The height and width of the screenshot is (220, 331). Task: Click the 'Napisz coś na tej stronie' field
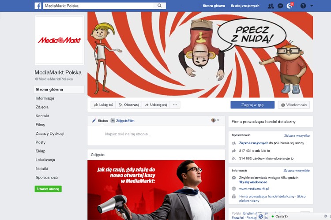click(x=128, y=134)
